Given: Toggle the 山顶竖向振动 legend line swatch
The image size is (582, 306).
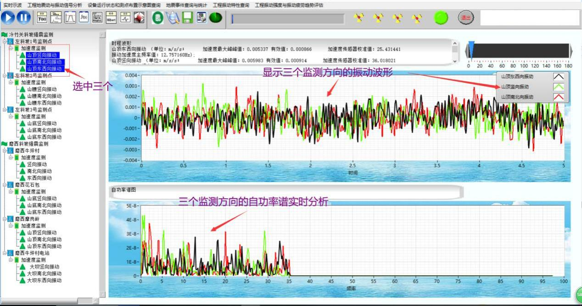Looking at the screenshot, I should 558,87.
